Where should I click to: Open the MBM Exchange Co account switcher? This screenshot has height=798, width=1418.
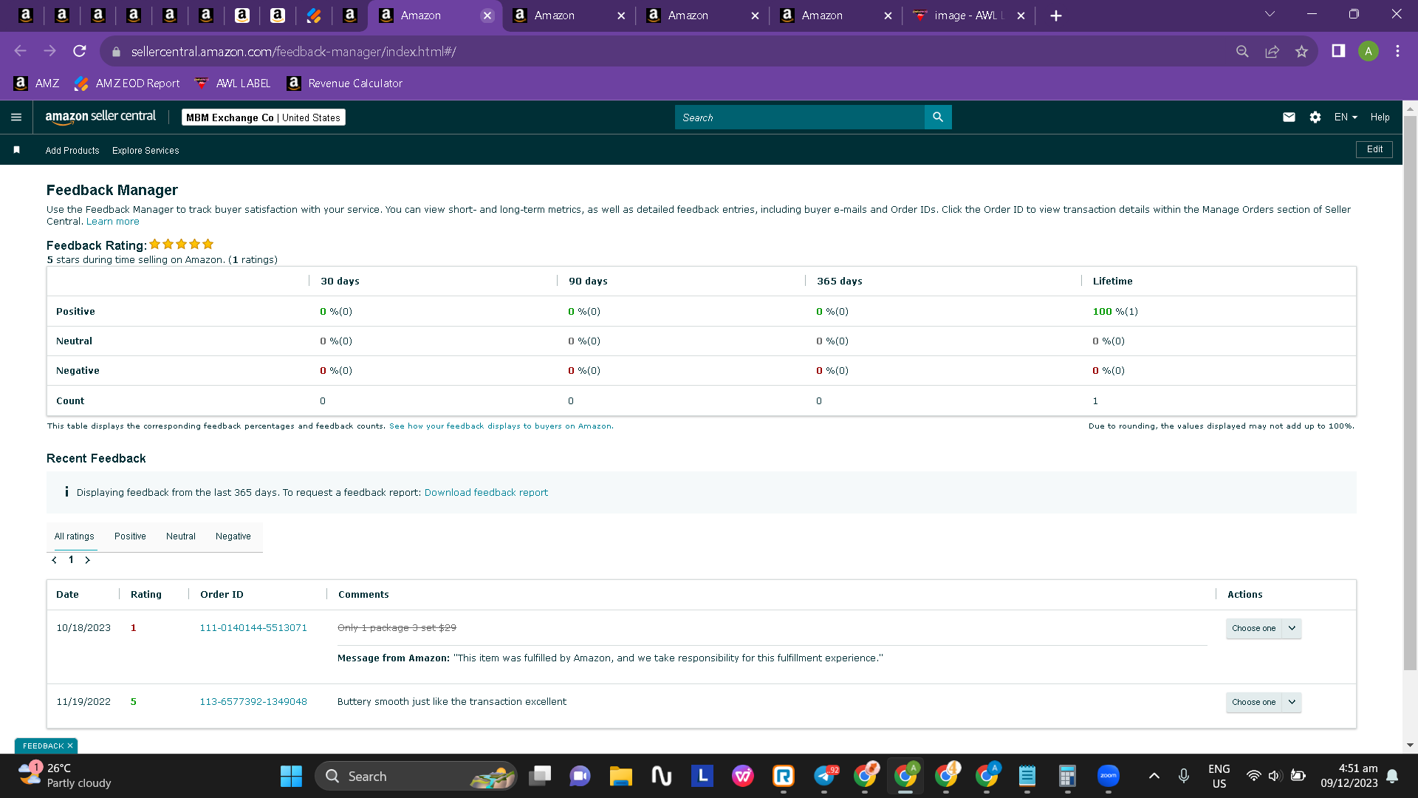coord(264,117)
